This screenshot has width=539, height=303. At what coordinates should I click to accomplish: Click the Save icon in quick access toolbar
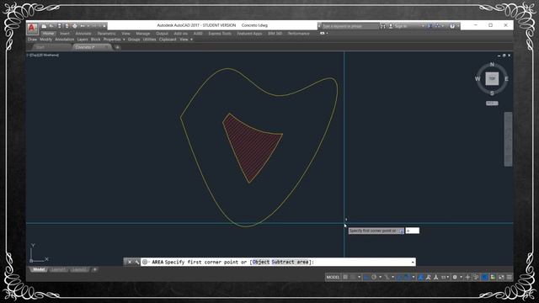tap(59, 26)
